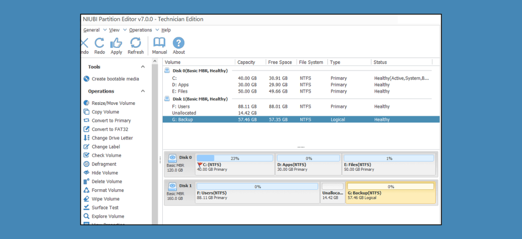Viewport: 522px width, 239px height.
Task: Select the C: volume row
Action: [301, 78]
